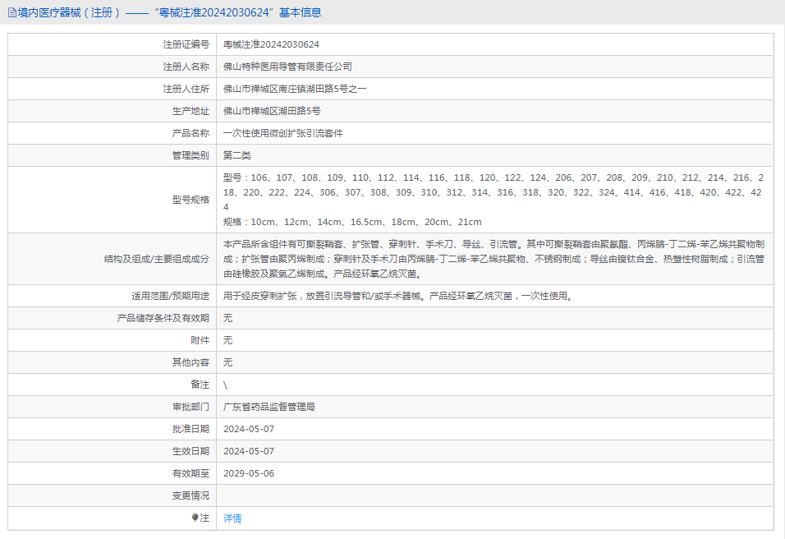Screen dimensions: 785x539
Task: Click address 佛山市禅城区南庄镇湖田路5号之一
Action: 295,89
